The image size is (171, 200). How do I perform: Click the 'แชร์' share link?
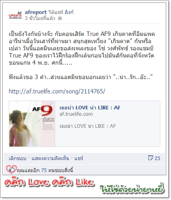pos(79,158)
